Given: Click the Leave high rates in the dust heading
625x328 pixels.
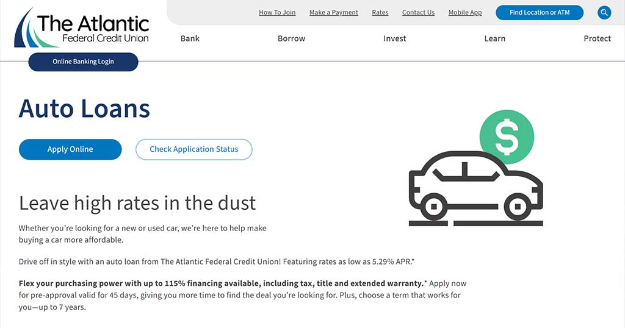Looking at the screenshot, I should pos(137,203).
